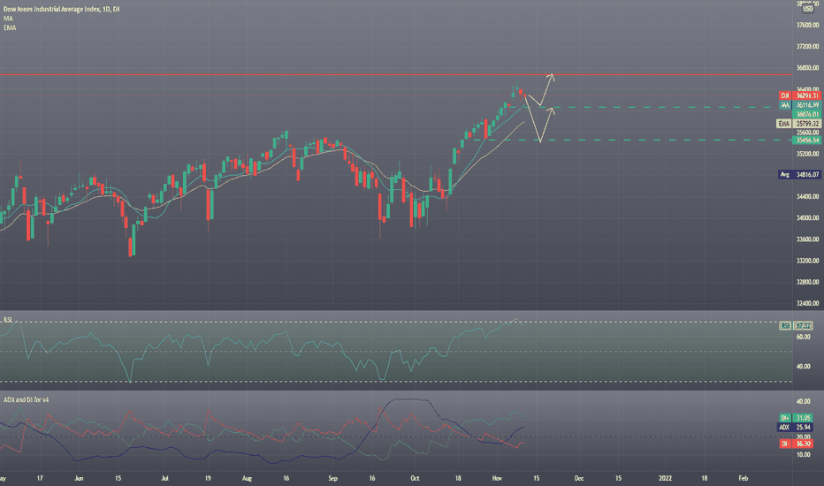
Task: Click the 2022 label on time axis
Action: point(665,479)
